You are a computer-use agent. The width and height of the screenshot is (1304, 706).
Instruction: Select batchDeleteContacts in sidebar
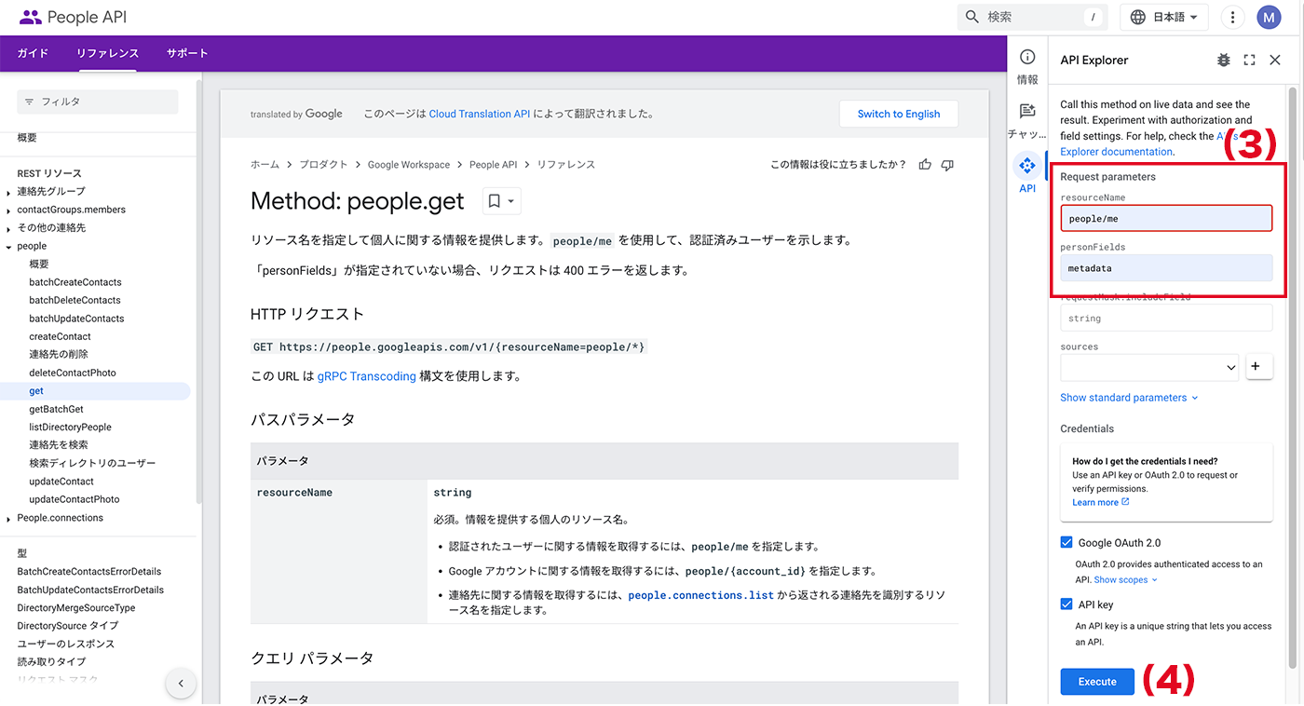pyautogui.click(x=75, y=300)
